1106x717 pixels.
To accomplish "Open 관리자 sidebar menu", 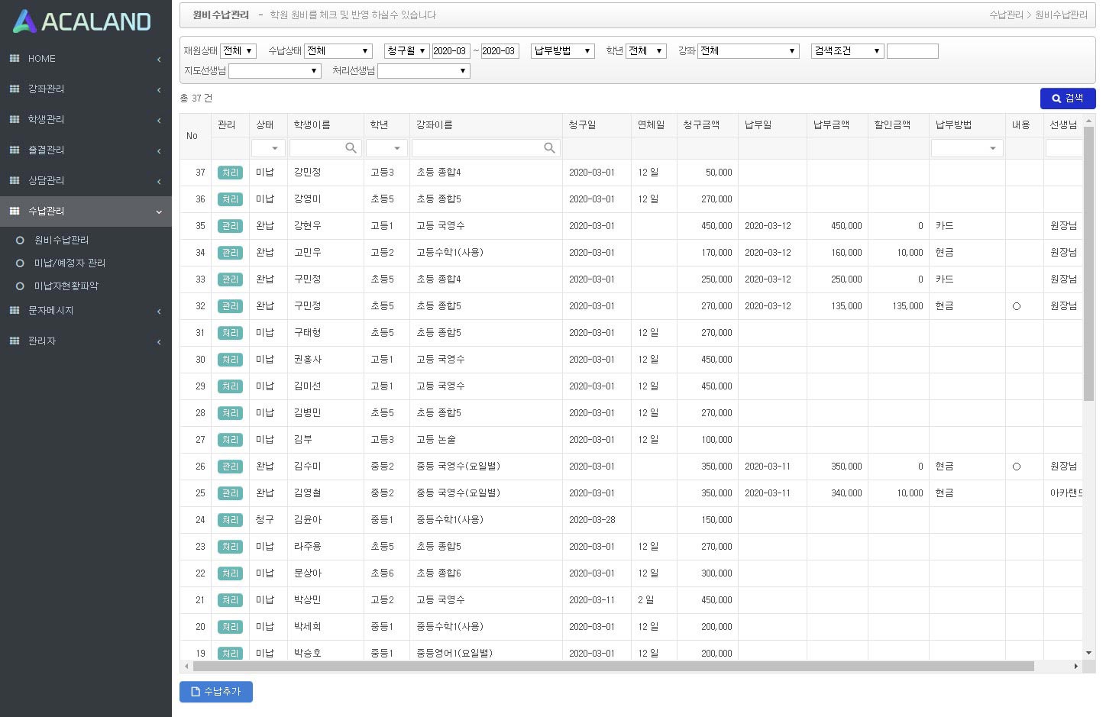I will [x=86, y=341].
